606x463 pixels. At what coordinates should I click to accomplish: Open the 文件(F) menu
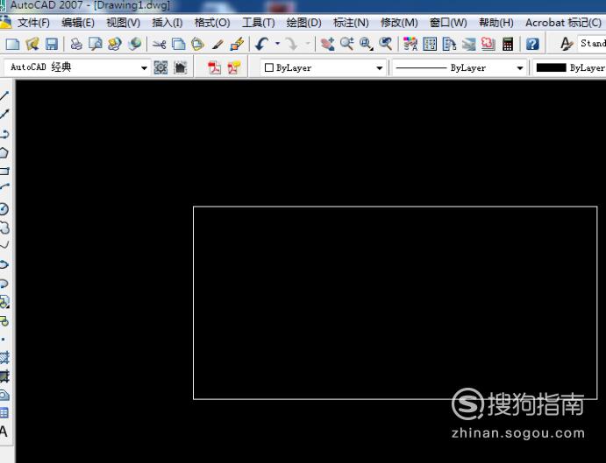[x=33, y=23]
